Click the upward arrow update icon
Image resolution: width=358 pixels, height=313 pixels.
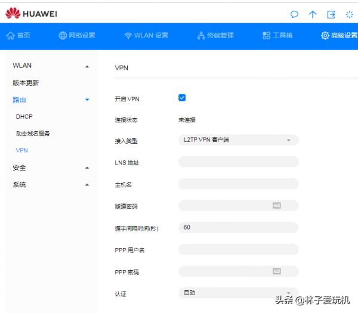coord(313,14)
